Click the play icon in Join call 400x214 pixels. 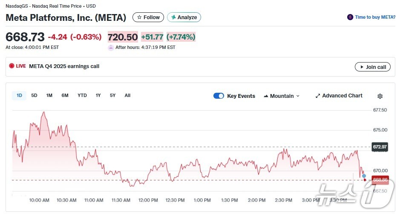pos(362,67)
